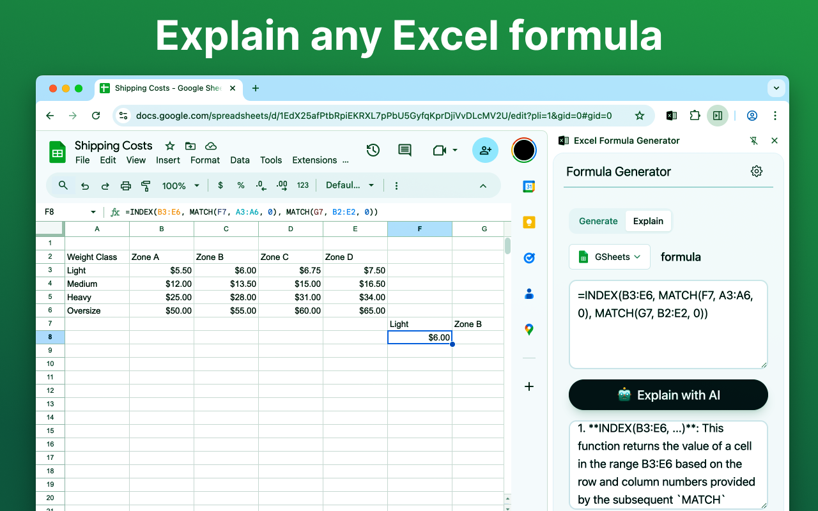Decrease decimal places via toolbar icon

(x=260, y=185)
